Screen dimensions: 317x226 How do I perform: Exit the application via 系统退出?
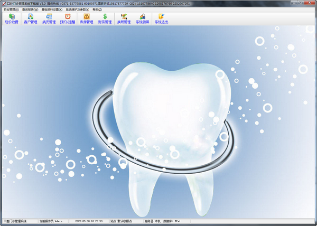coord(161,19)
